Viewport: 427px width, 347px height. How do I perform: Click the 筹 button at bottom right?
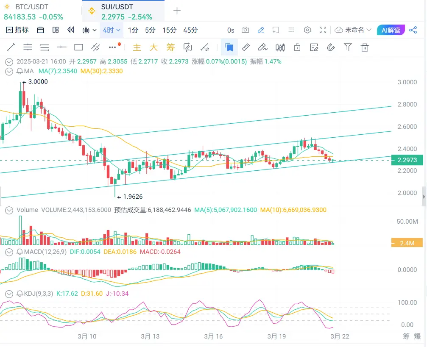pos(406,336)
